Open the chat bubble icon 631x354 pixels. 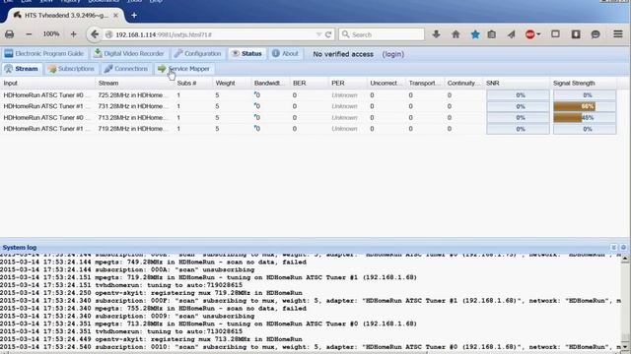click(596, 34)
